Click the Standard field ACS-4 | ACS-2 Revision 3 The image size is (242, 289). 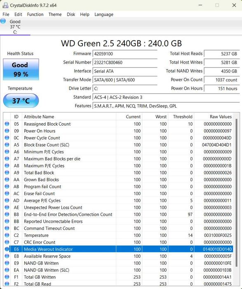click(x=166, y=97)
